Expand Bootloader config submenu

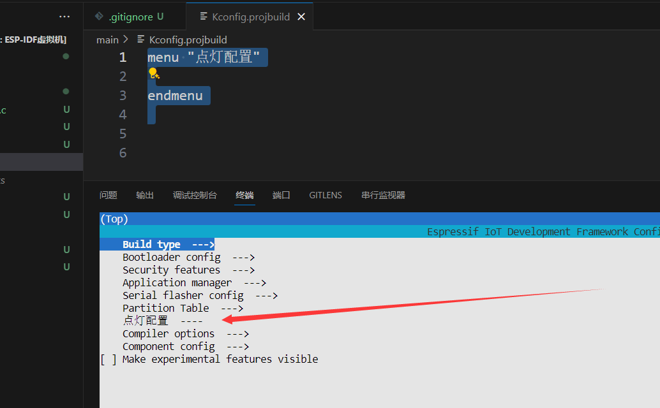(x=188, y=257)
